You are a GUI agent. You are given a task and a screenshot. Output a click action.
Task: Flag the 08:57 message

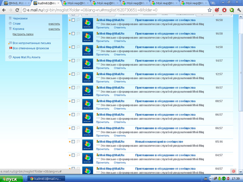pos(78,101)
